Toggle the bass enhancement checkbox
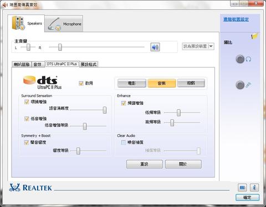The image size is (266, 207). (27, 119)
